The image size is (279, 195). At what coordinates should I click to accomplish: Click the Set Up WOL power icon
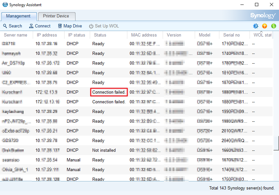tap(91, 26)
